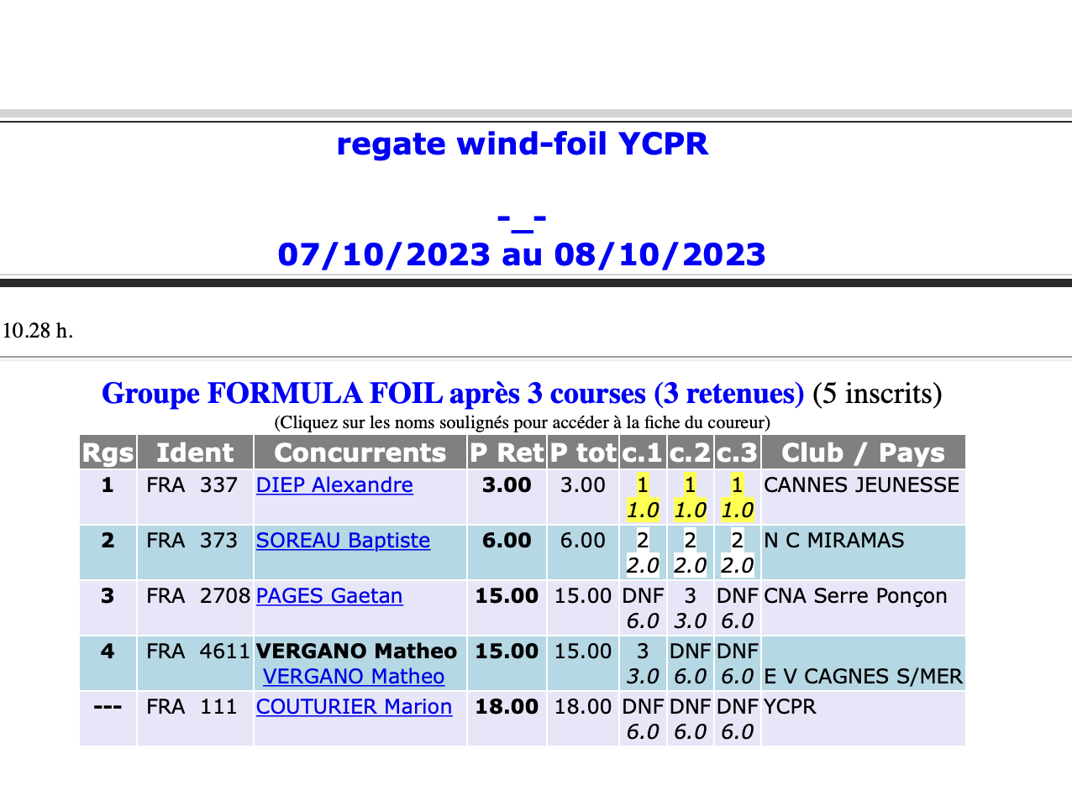Click the P Ret column header

(x=507, y=453)
